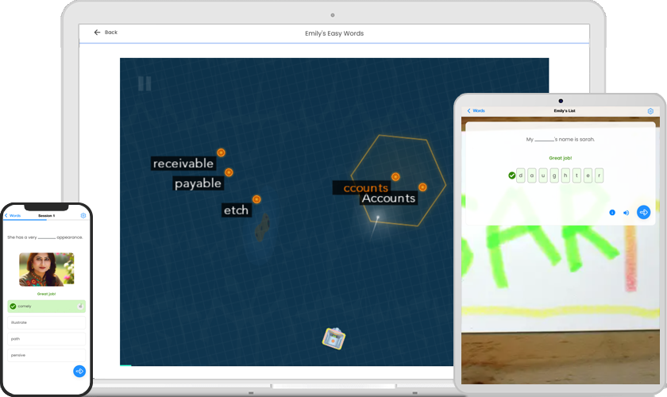Click the orange dot above 'receivable'
Viewport: 667px width, 397px height.
click(222, 152)
